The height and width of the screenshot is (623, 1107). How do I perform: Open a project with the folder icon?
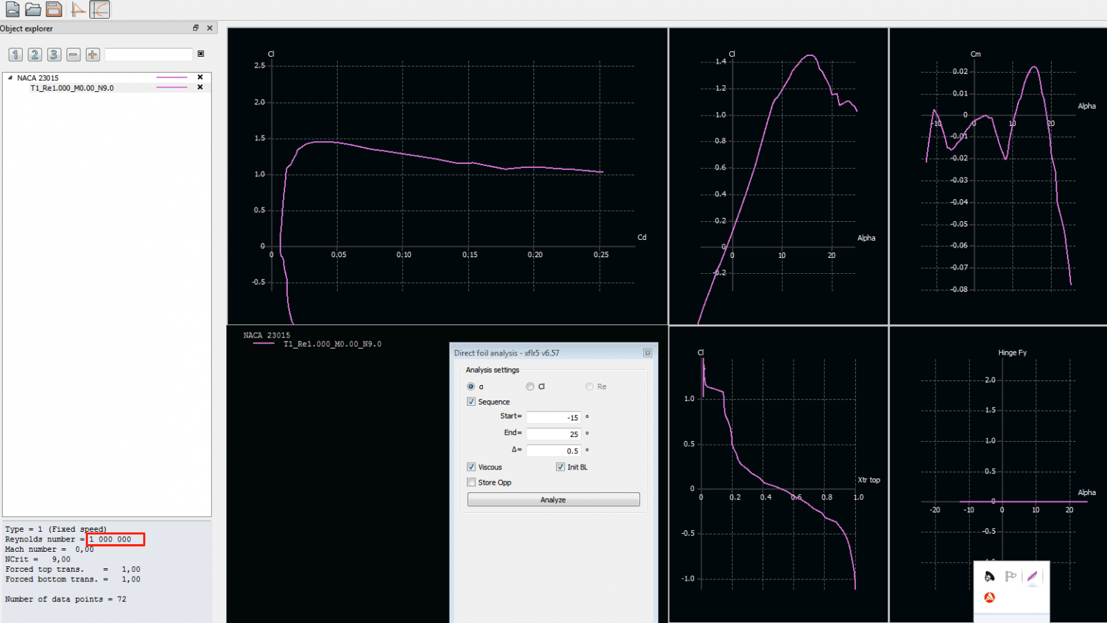click(33, 9)
